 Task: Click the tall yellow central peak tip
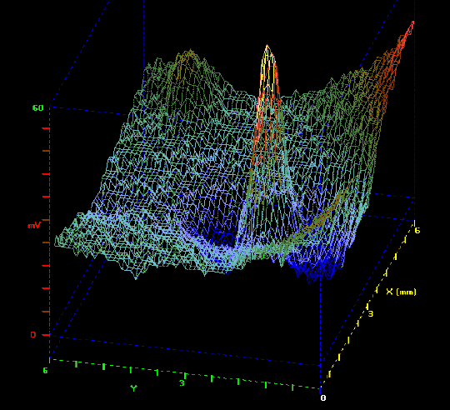(267, 47)
